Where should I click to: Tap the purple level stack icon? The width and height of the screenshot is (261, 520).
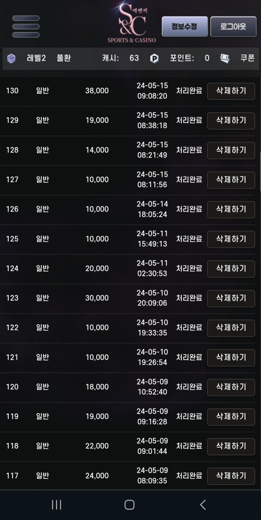(x=11, y=59)
